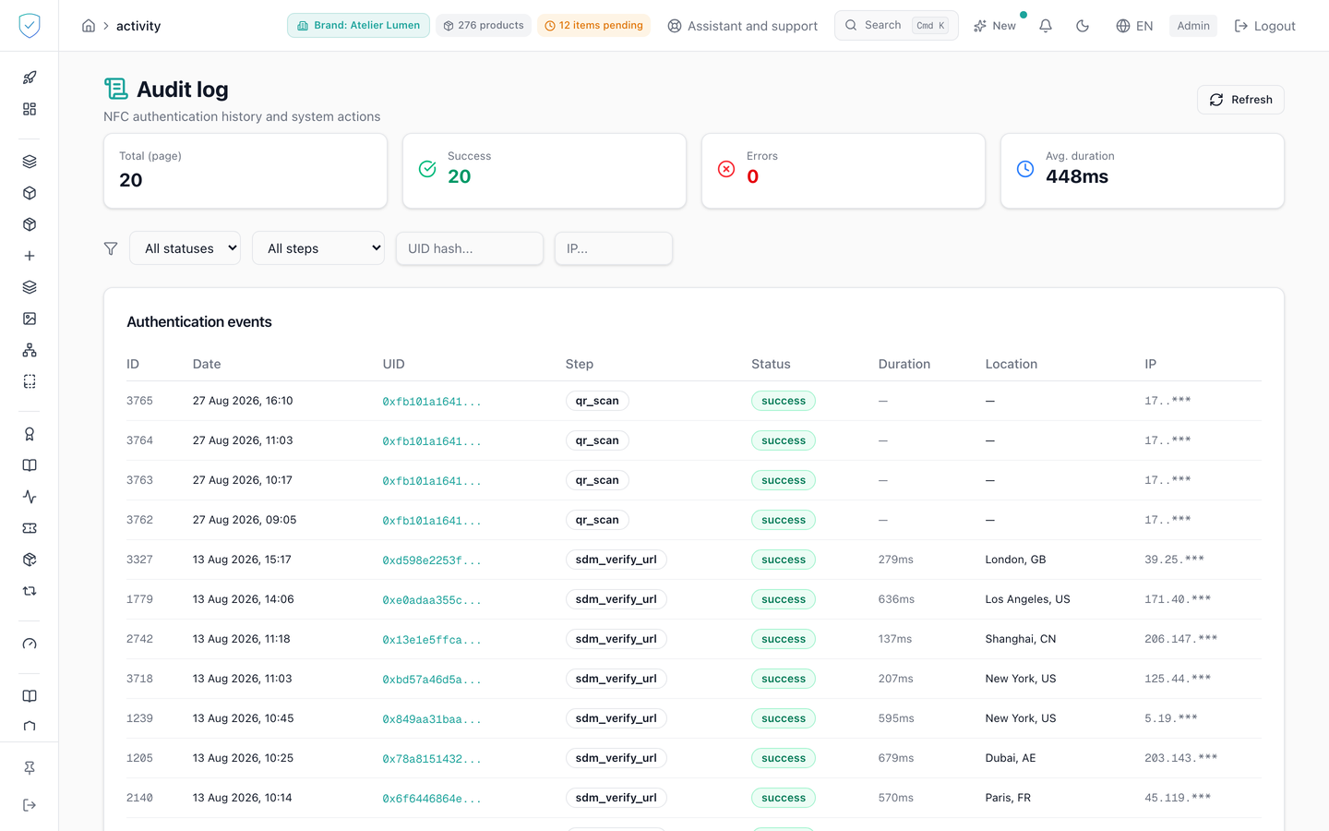Open the package-check sidebar icon

coord(30,560)
